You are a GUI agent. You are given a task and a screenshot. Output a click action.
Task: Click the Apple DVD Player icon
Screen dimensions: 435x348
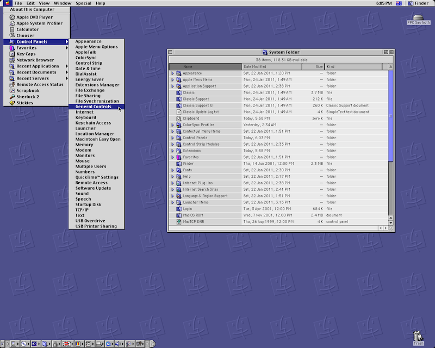[12, 17]
